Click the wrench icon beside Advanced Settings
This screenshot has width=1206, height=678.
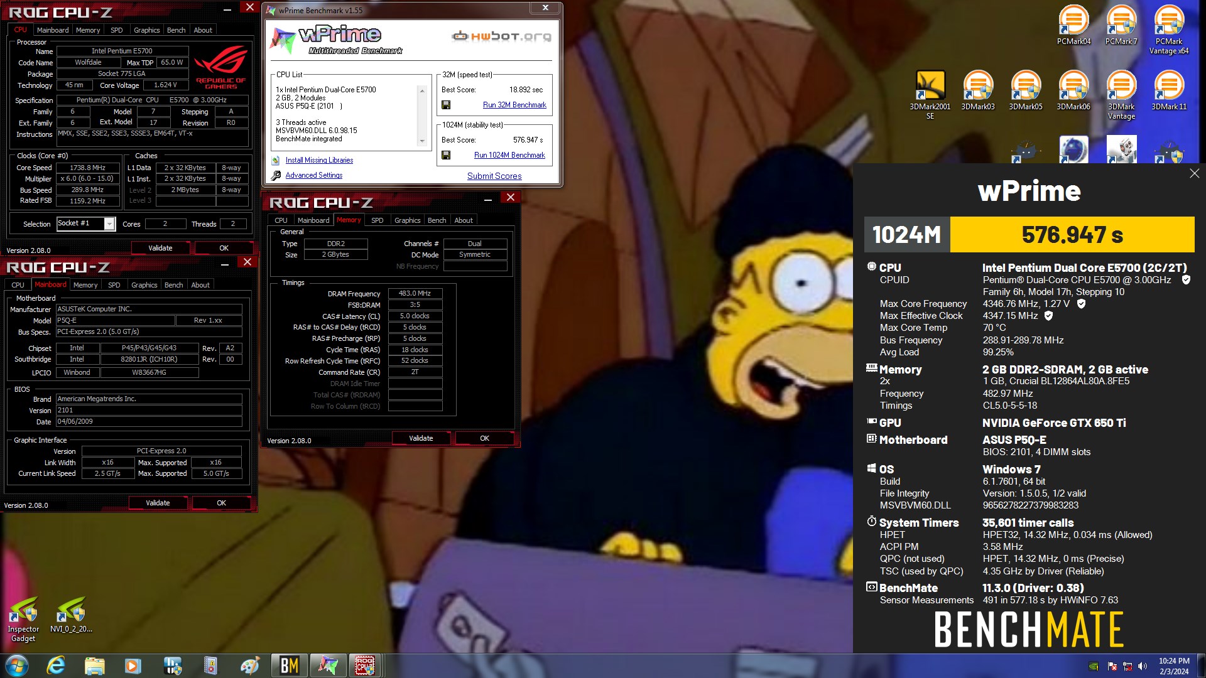(276, 175)
